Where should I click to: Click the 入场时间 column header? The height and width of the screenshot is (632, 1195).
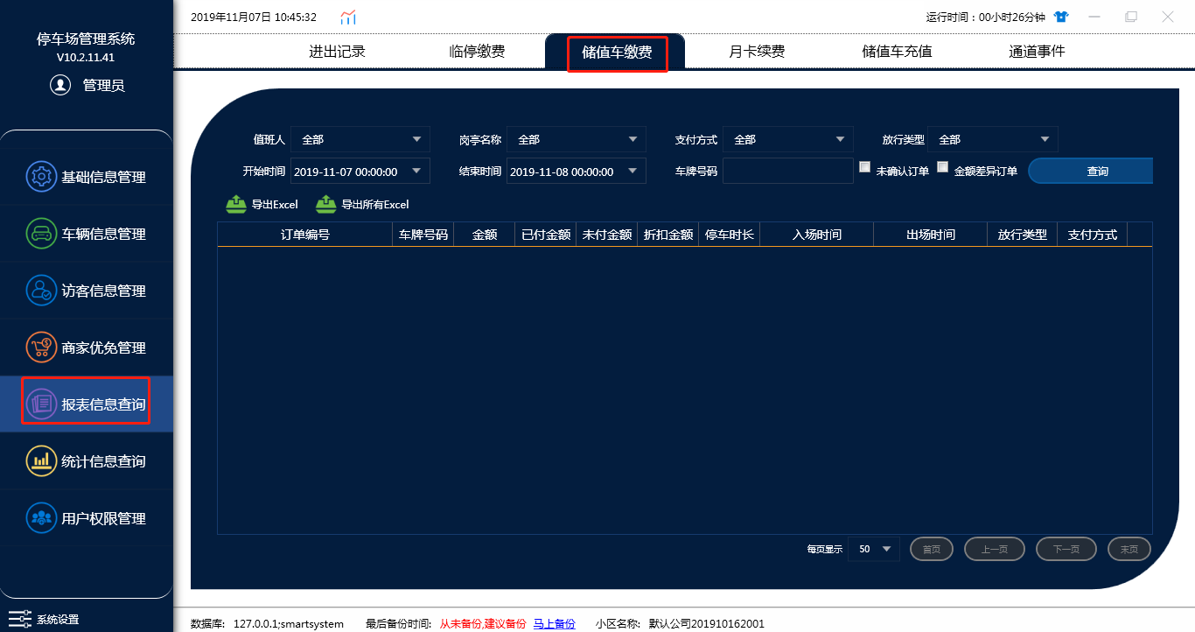pyautogui.click(x=817, y=235)
